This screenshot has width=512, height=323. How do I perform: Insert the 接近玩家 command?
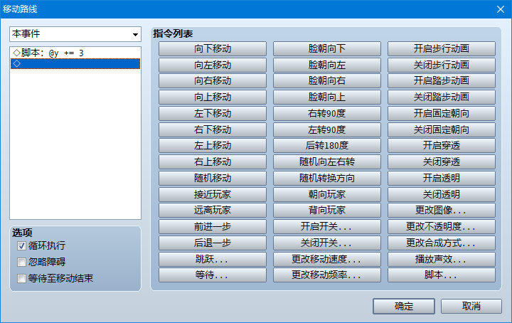(213, 194)
